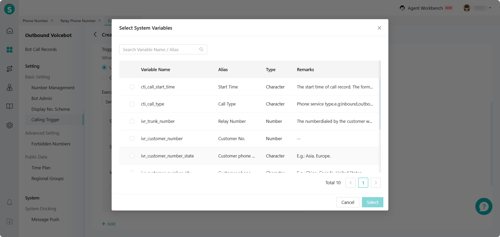Select the ivr_trunk_number radio button
This screenshot has width=500, height=237.
click(x=132, y=121)
